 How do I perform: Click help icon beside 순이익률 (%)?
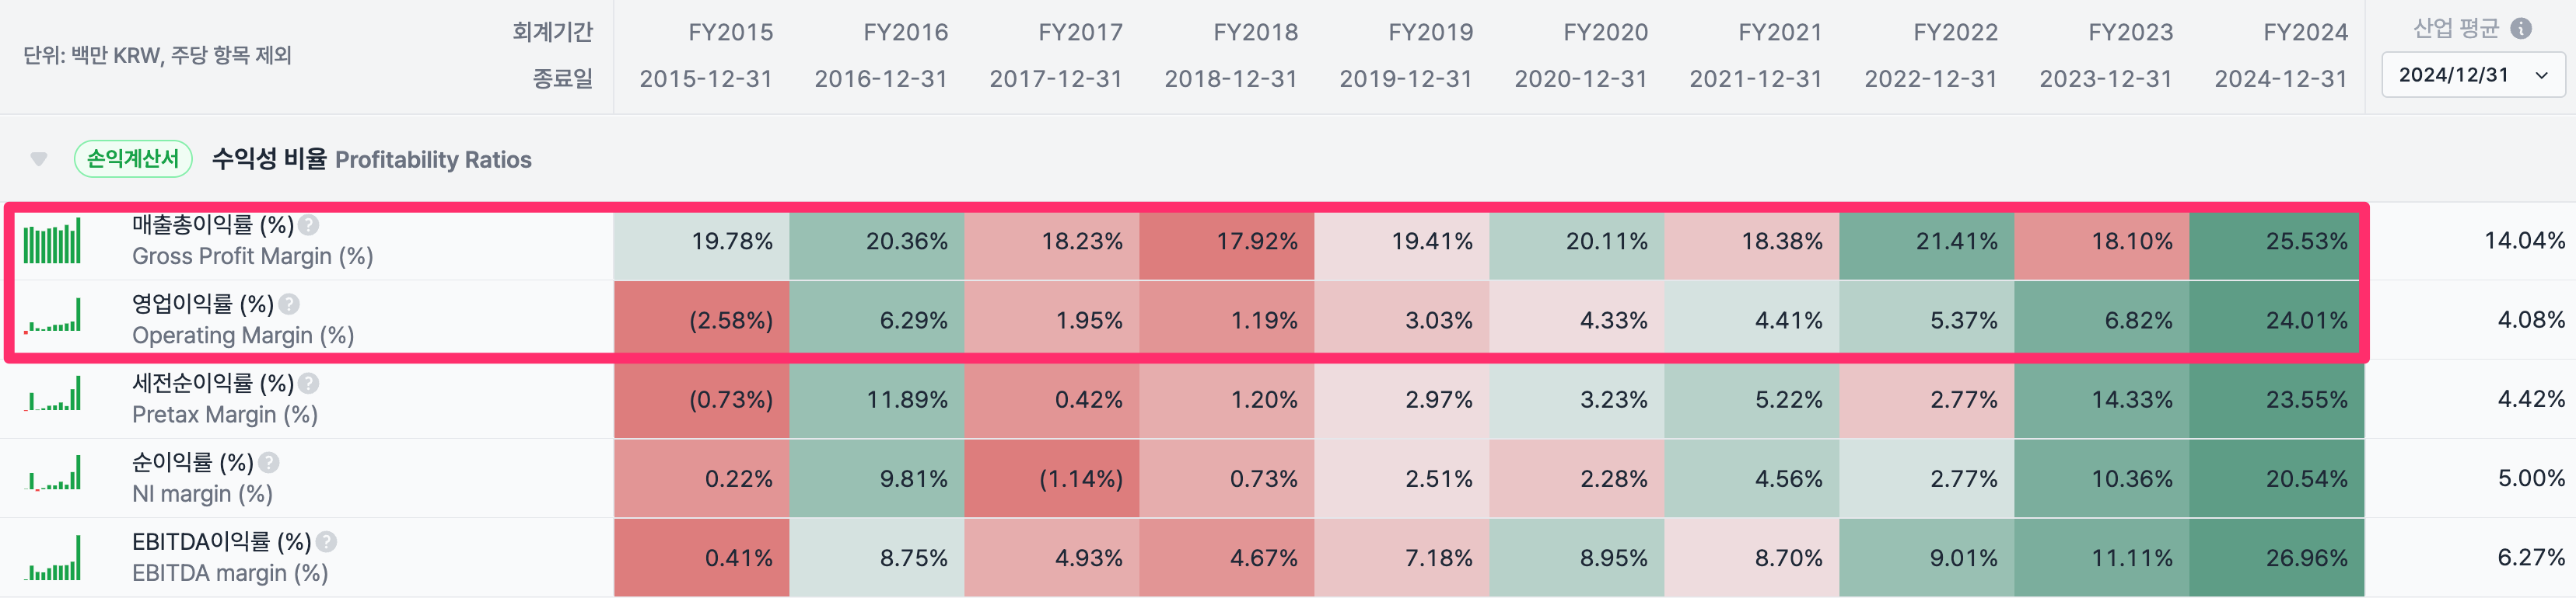269,463
